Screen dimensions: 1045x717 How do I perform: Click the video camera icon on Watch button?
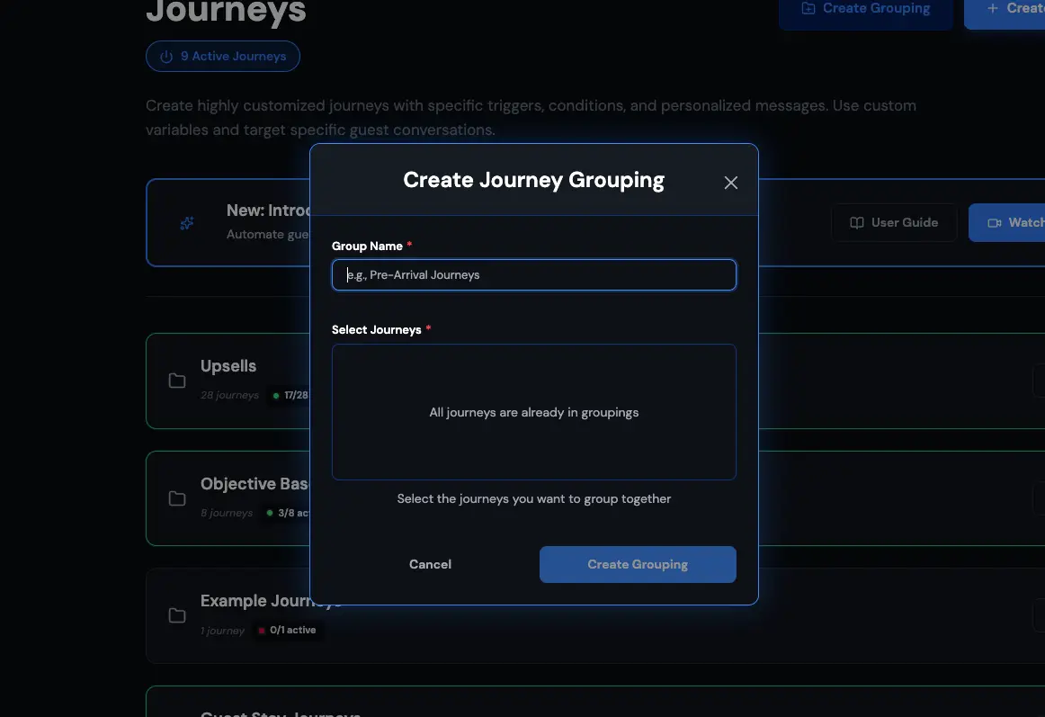(995, 222)
